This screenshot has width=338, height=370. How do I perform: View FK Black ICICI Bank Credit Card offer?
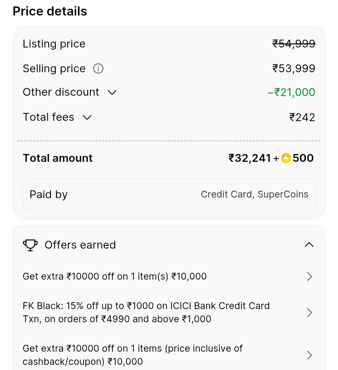[146, 312]
